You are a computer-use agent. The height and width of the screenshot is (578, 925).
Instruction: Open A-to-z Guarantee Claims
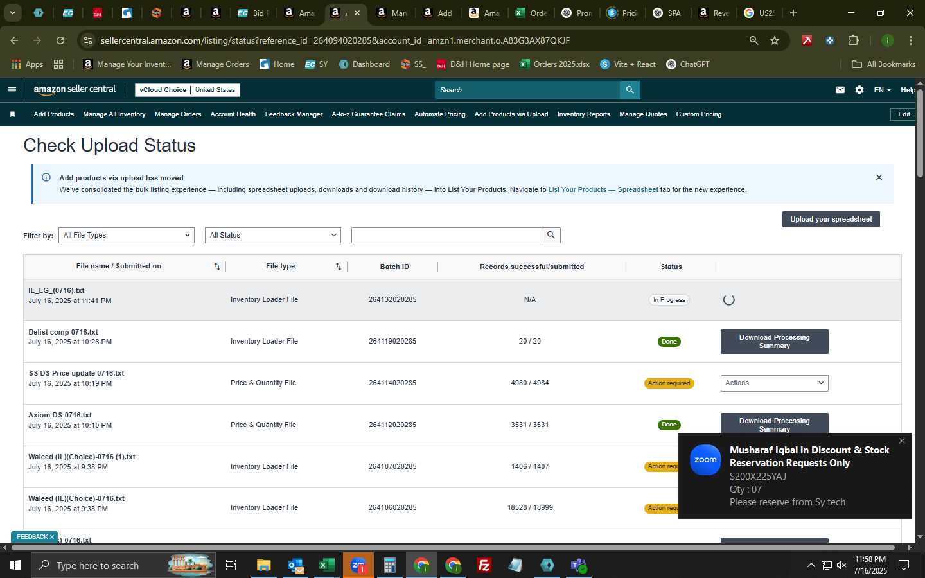(x=369, y=114)
